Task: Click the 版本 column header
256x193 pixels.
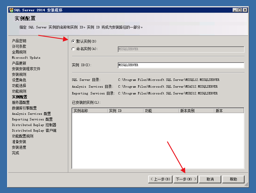Action: [229, 111]
